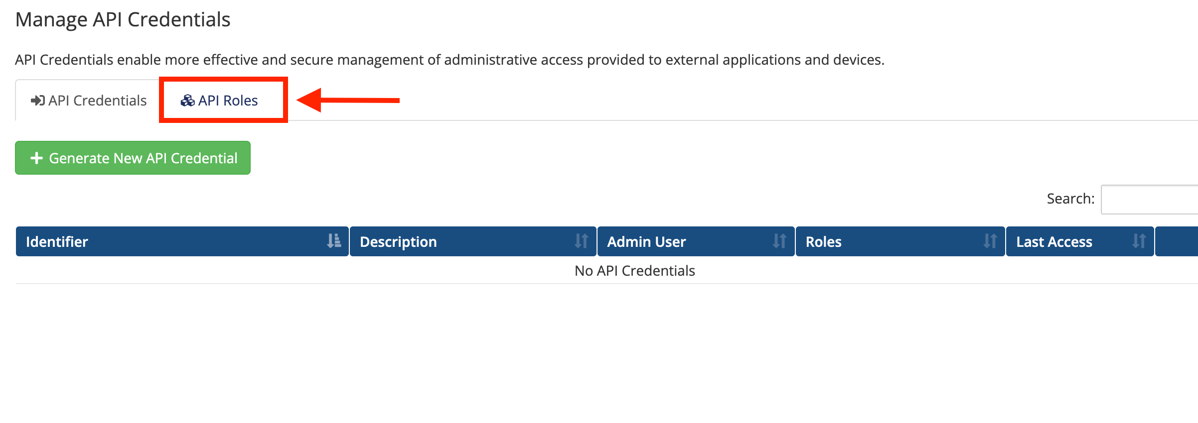
Task: Click the API Credentials sign-in arrow icon
Action: (x=38, y=101)
